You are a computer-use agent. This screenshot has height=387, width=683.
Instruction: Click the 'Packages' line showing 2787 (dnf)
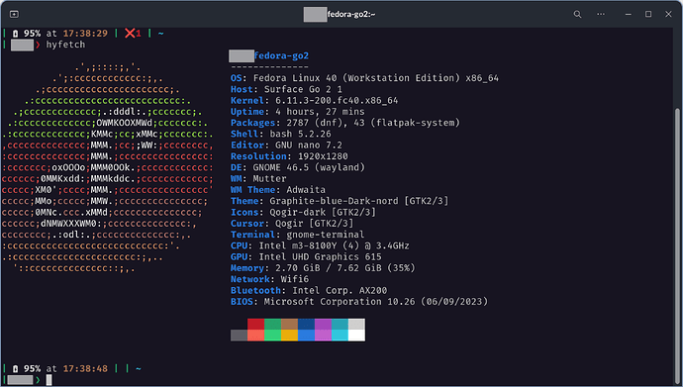(x=345, y=123)
